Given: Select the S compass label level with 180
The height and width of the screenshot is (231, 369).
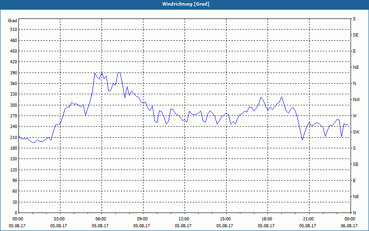Looking at the screenshot, I should click(354, 148).
